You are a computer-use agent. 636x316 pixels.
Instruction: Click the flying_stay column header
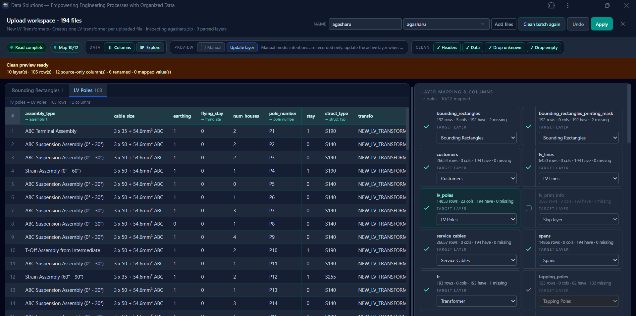pyautogui.click(x=212, y=116)
